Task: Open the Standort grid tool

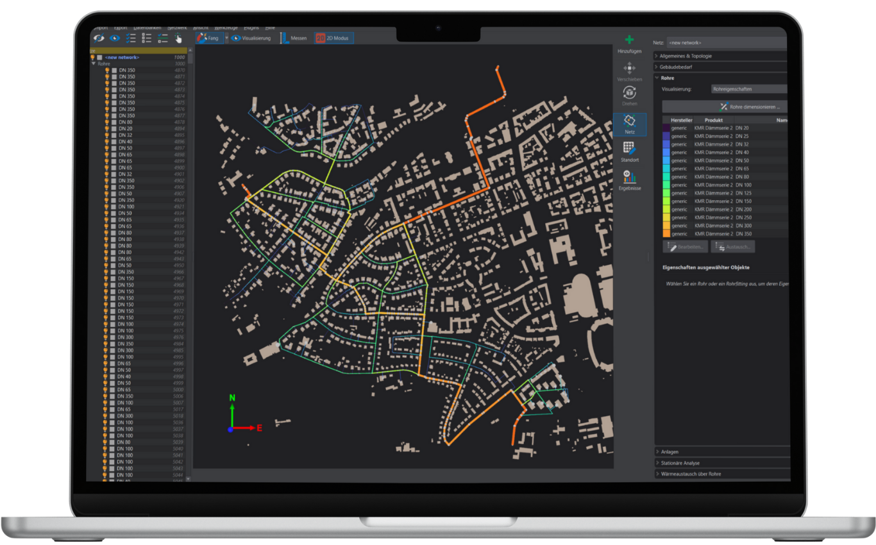Action: [629, 149]
